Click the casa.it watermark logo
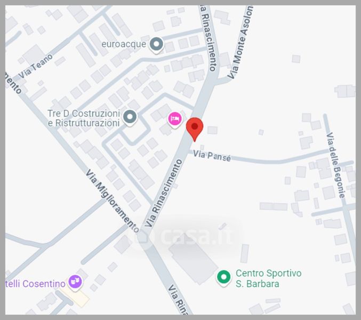The width and height of the screenshot is (361, 320). click(x=184, y=236)
